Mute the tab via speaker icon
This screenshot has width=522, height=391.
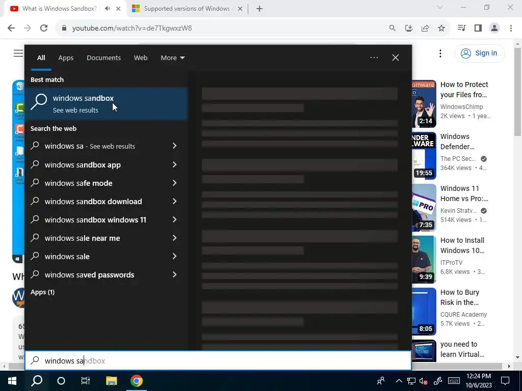click(107, 9)
